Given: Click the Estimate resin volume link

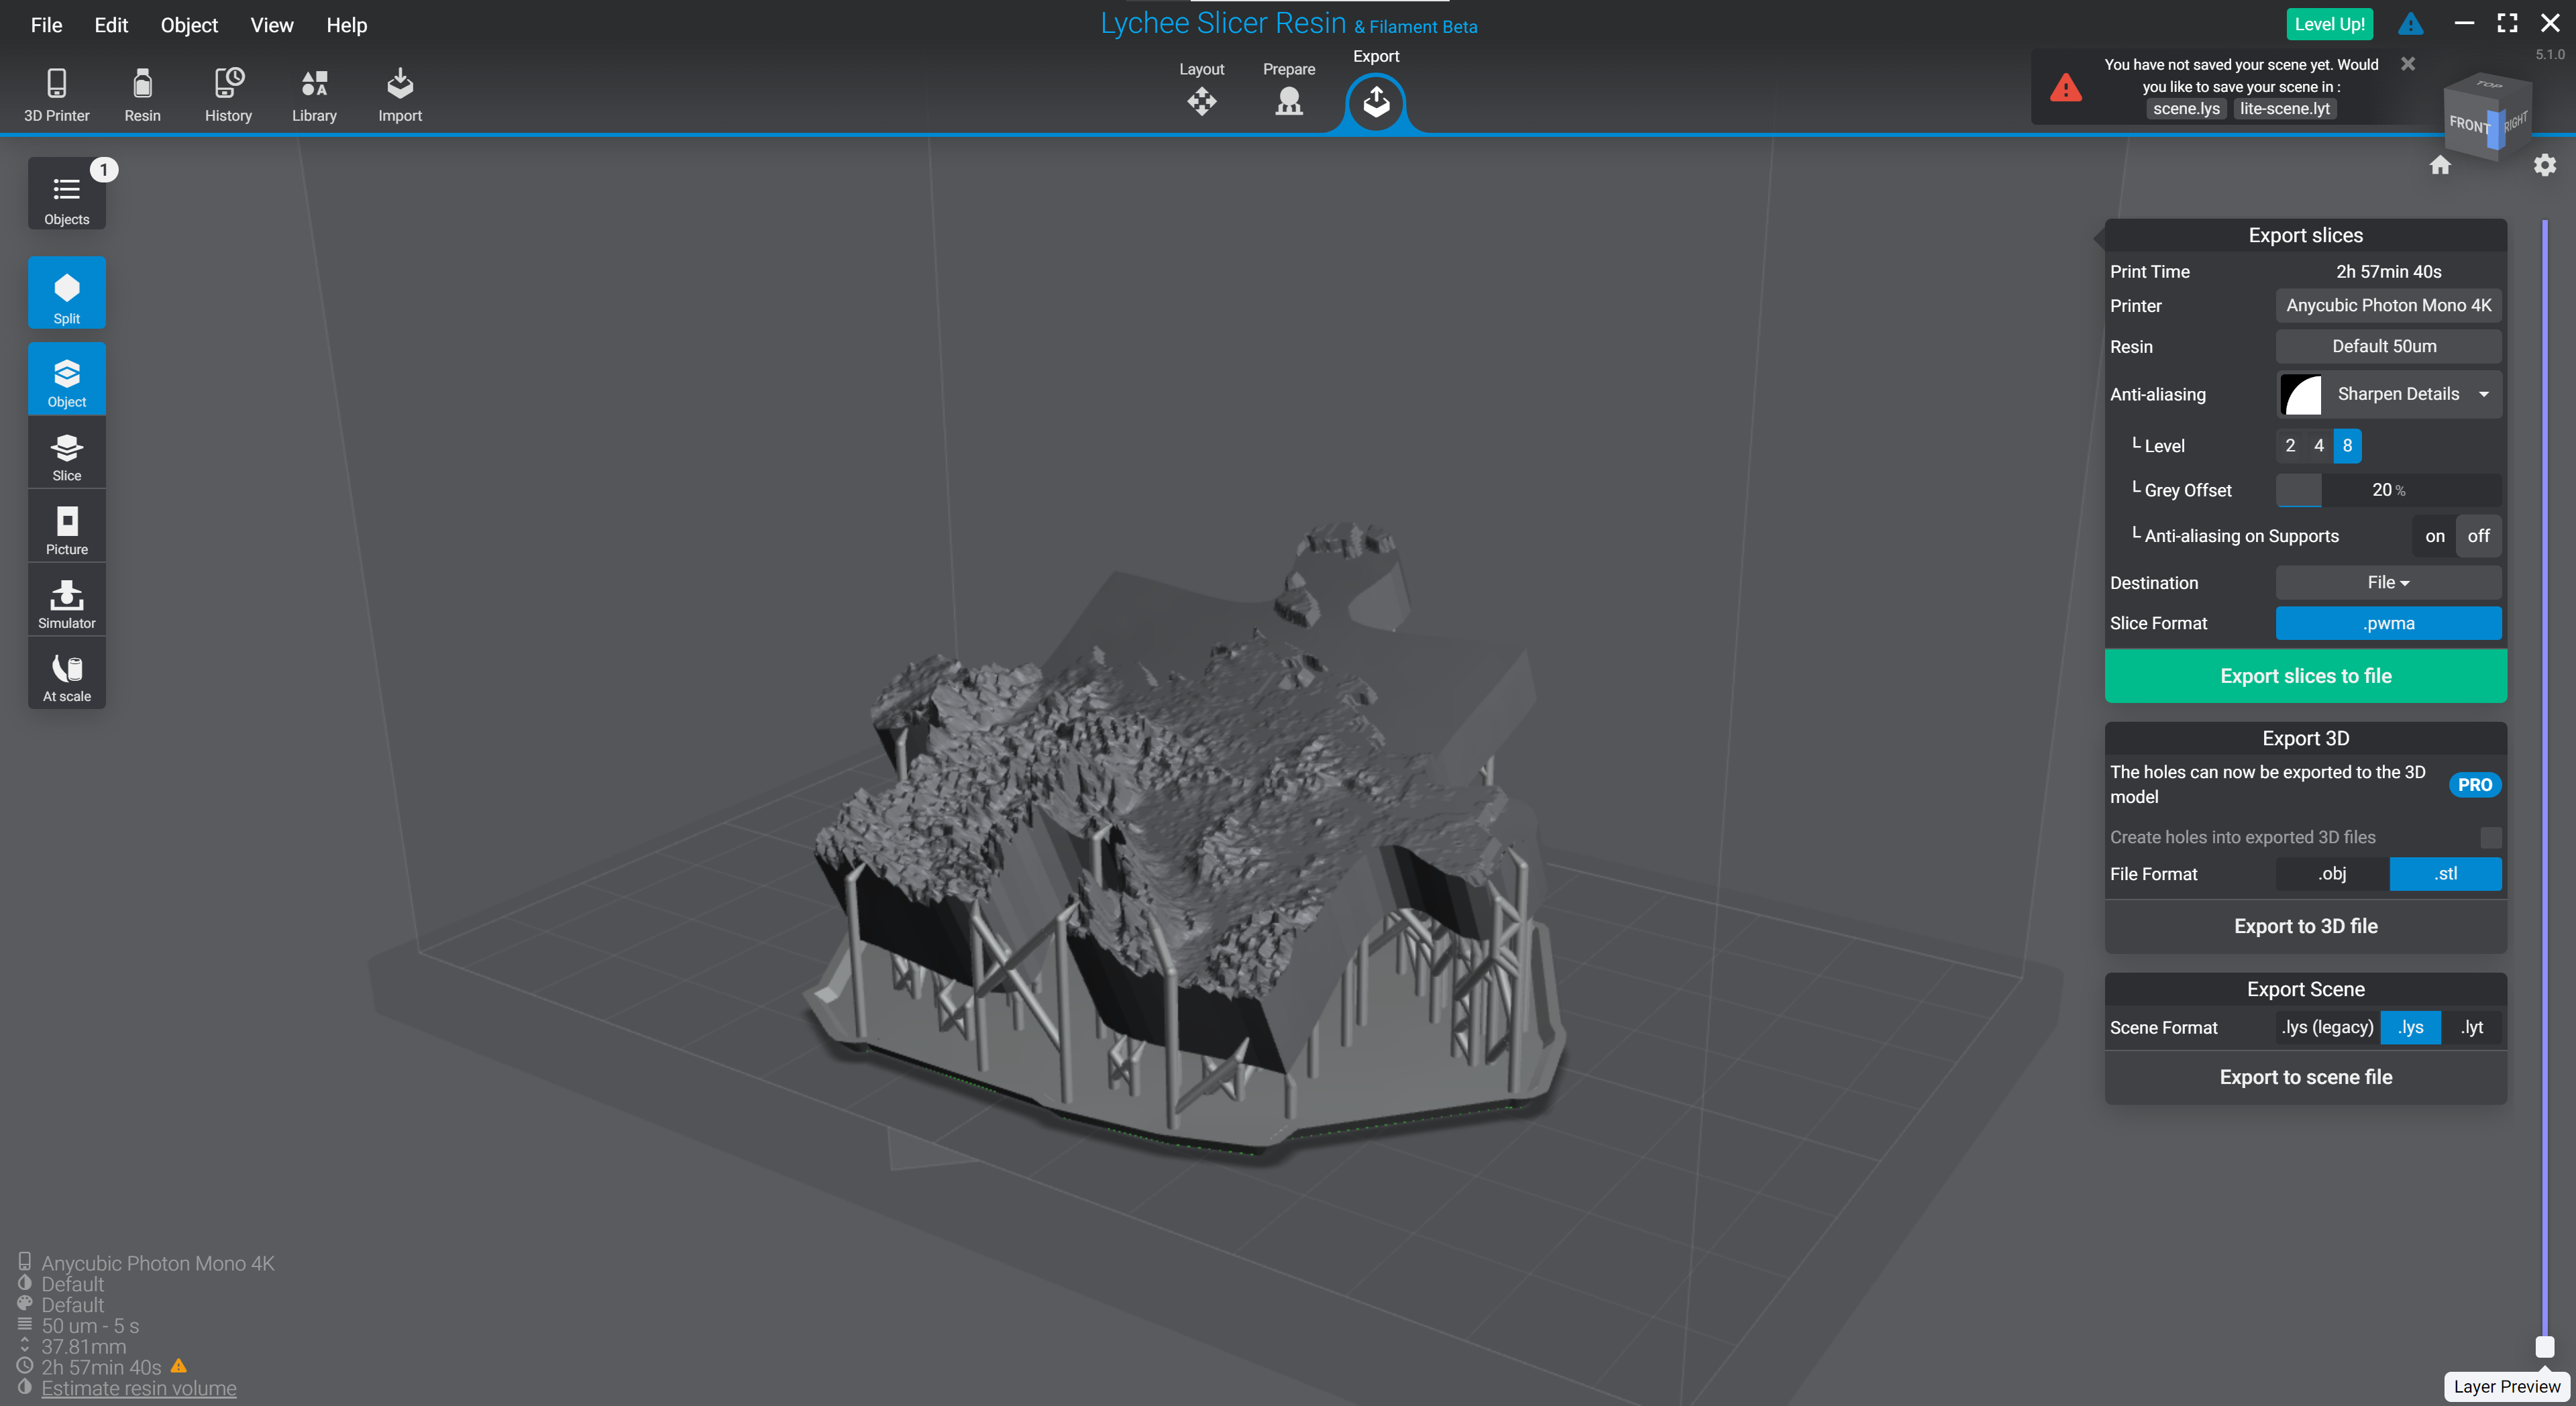Looking at the screenshot, I should (x=138, y=1388).
